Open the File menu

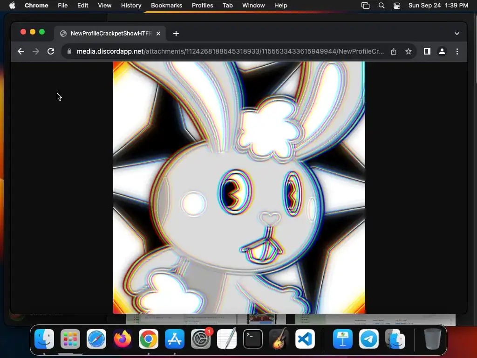pos(63,6)
